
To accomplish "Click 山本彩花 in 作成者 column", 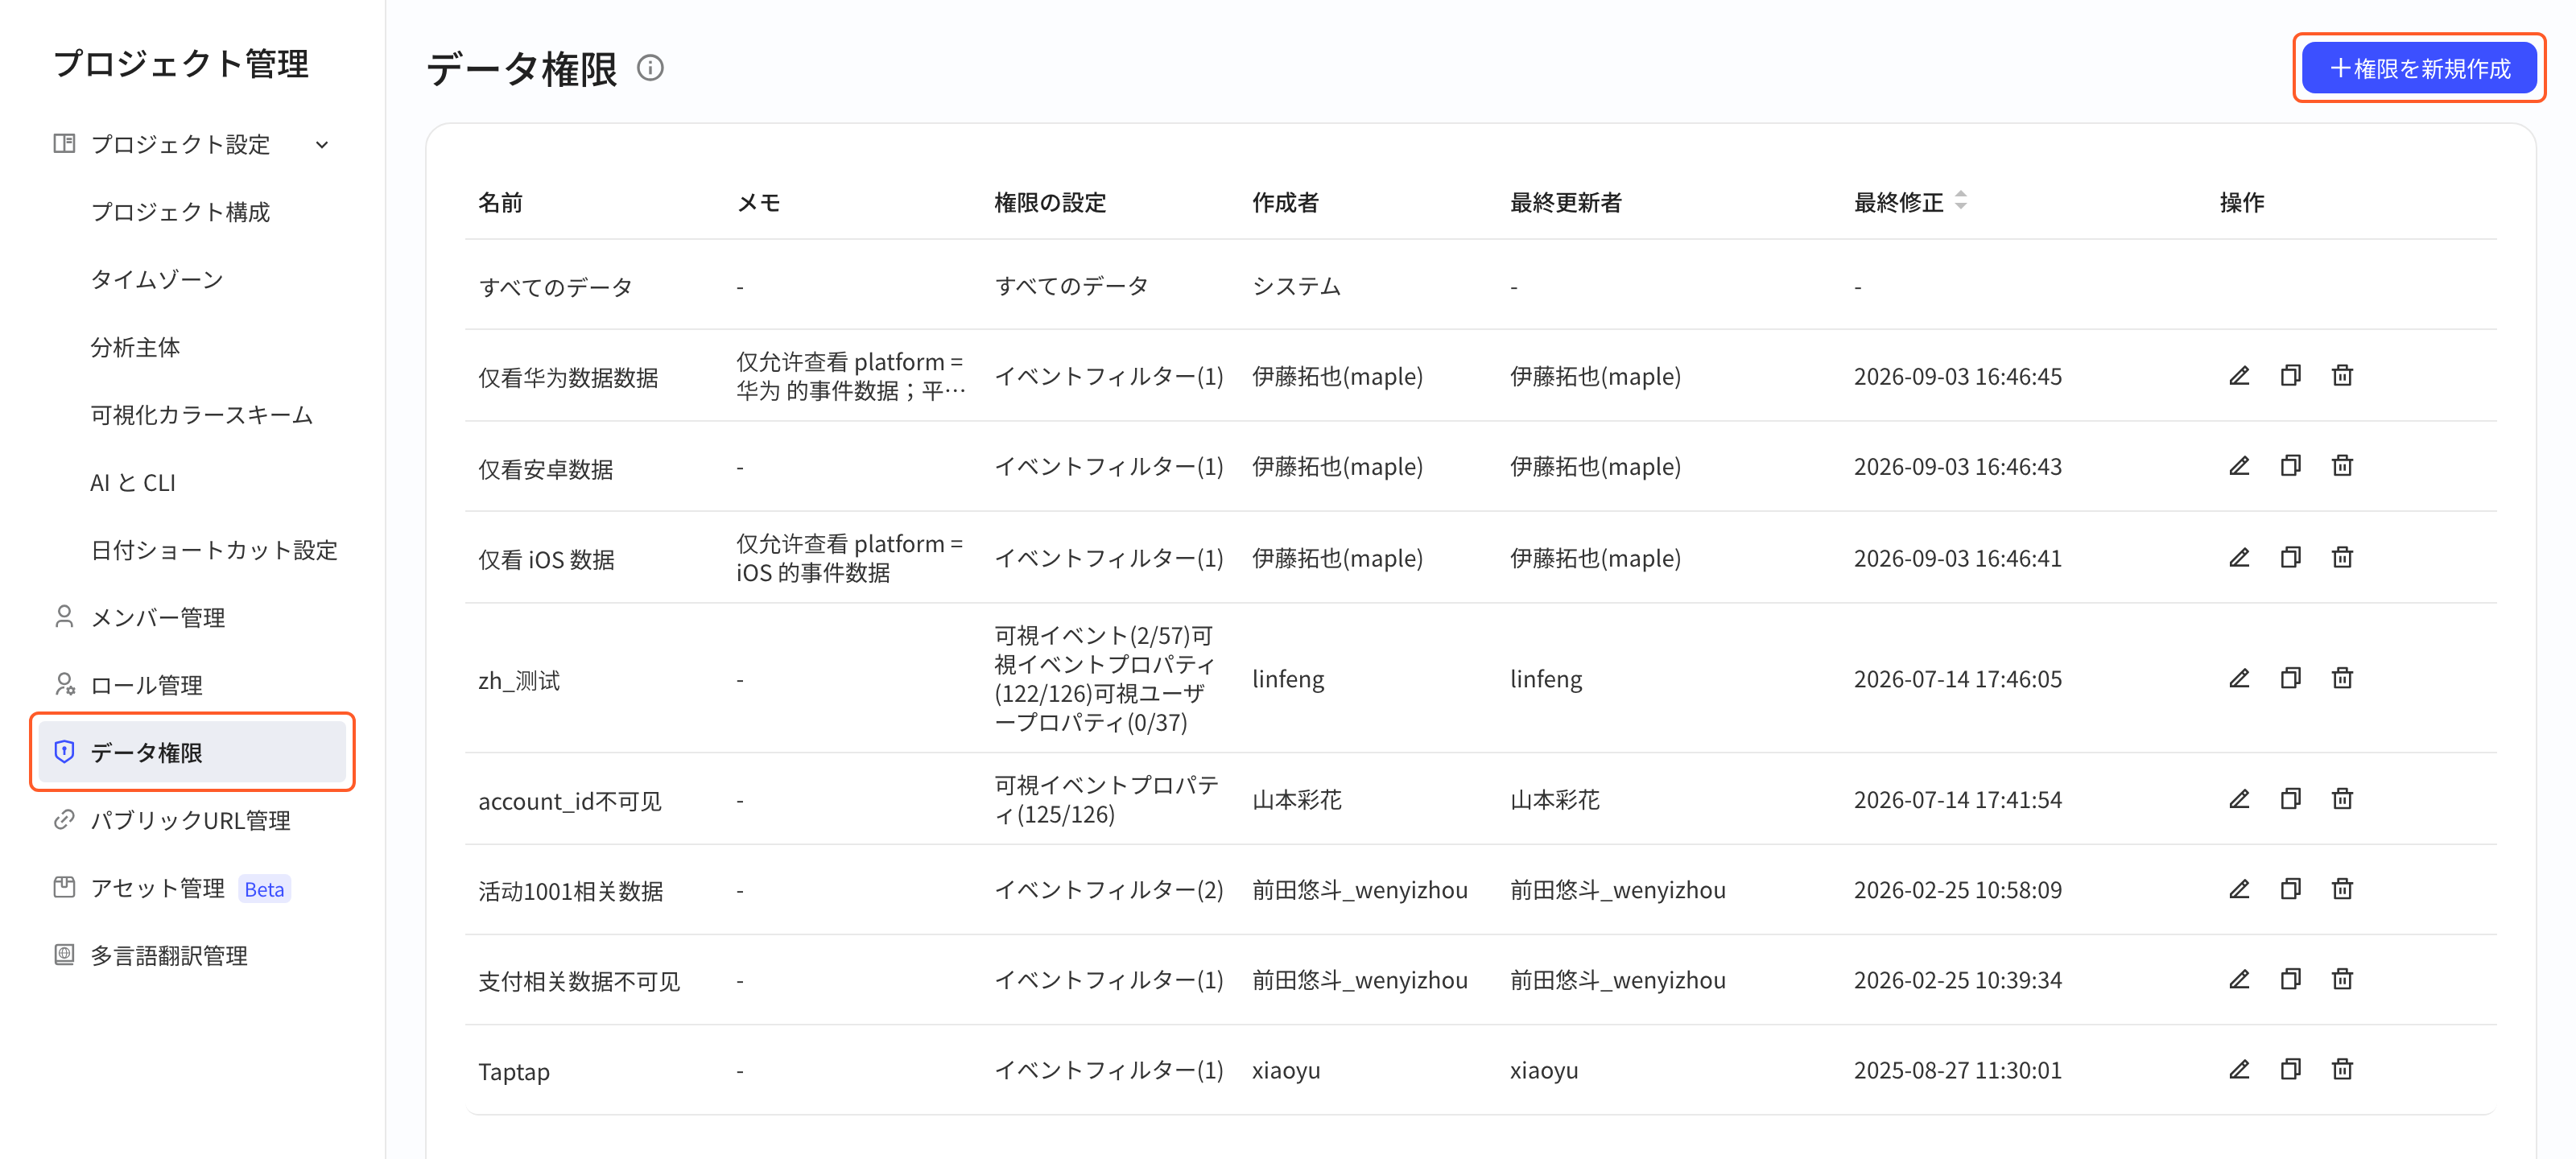I will tap(1297, 799).
